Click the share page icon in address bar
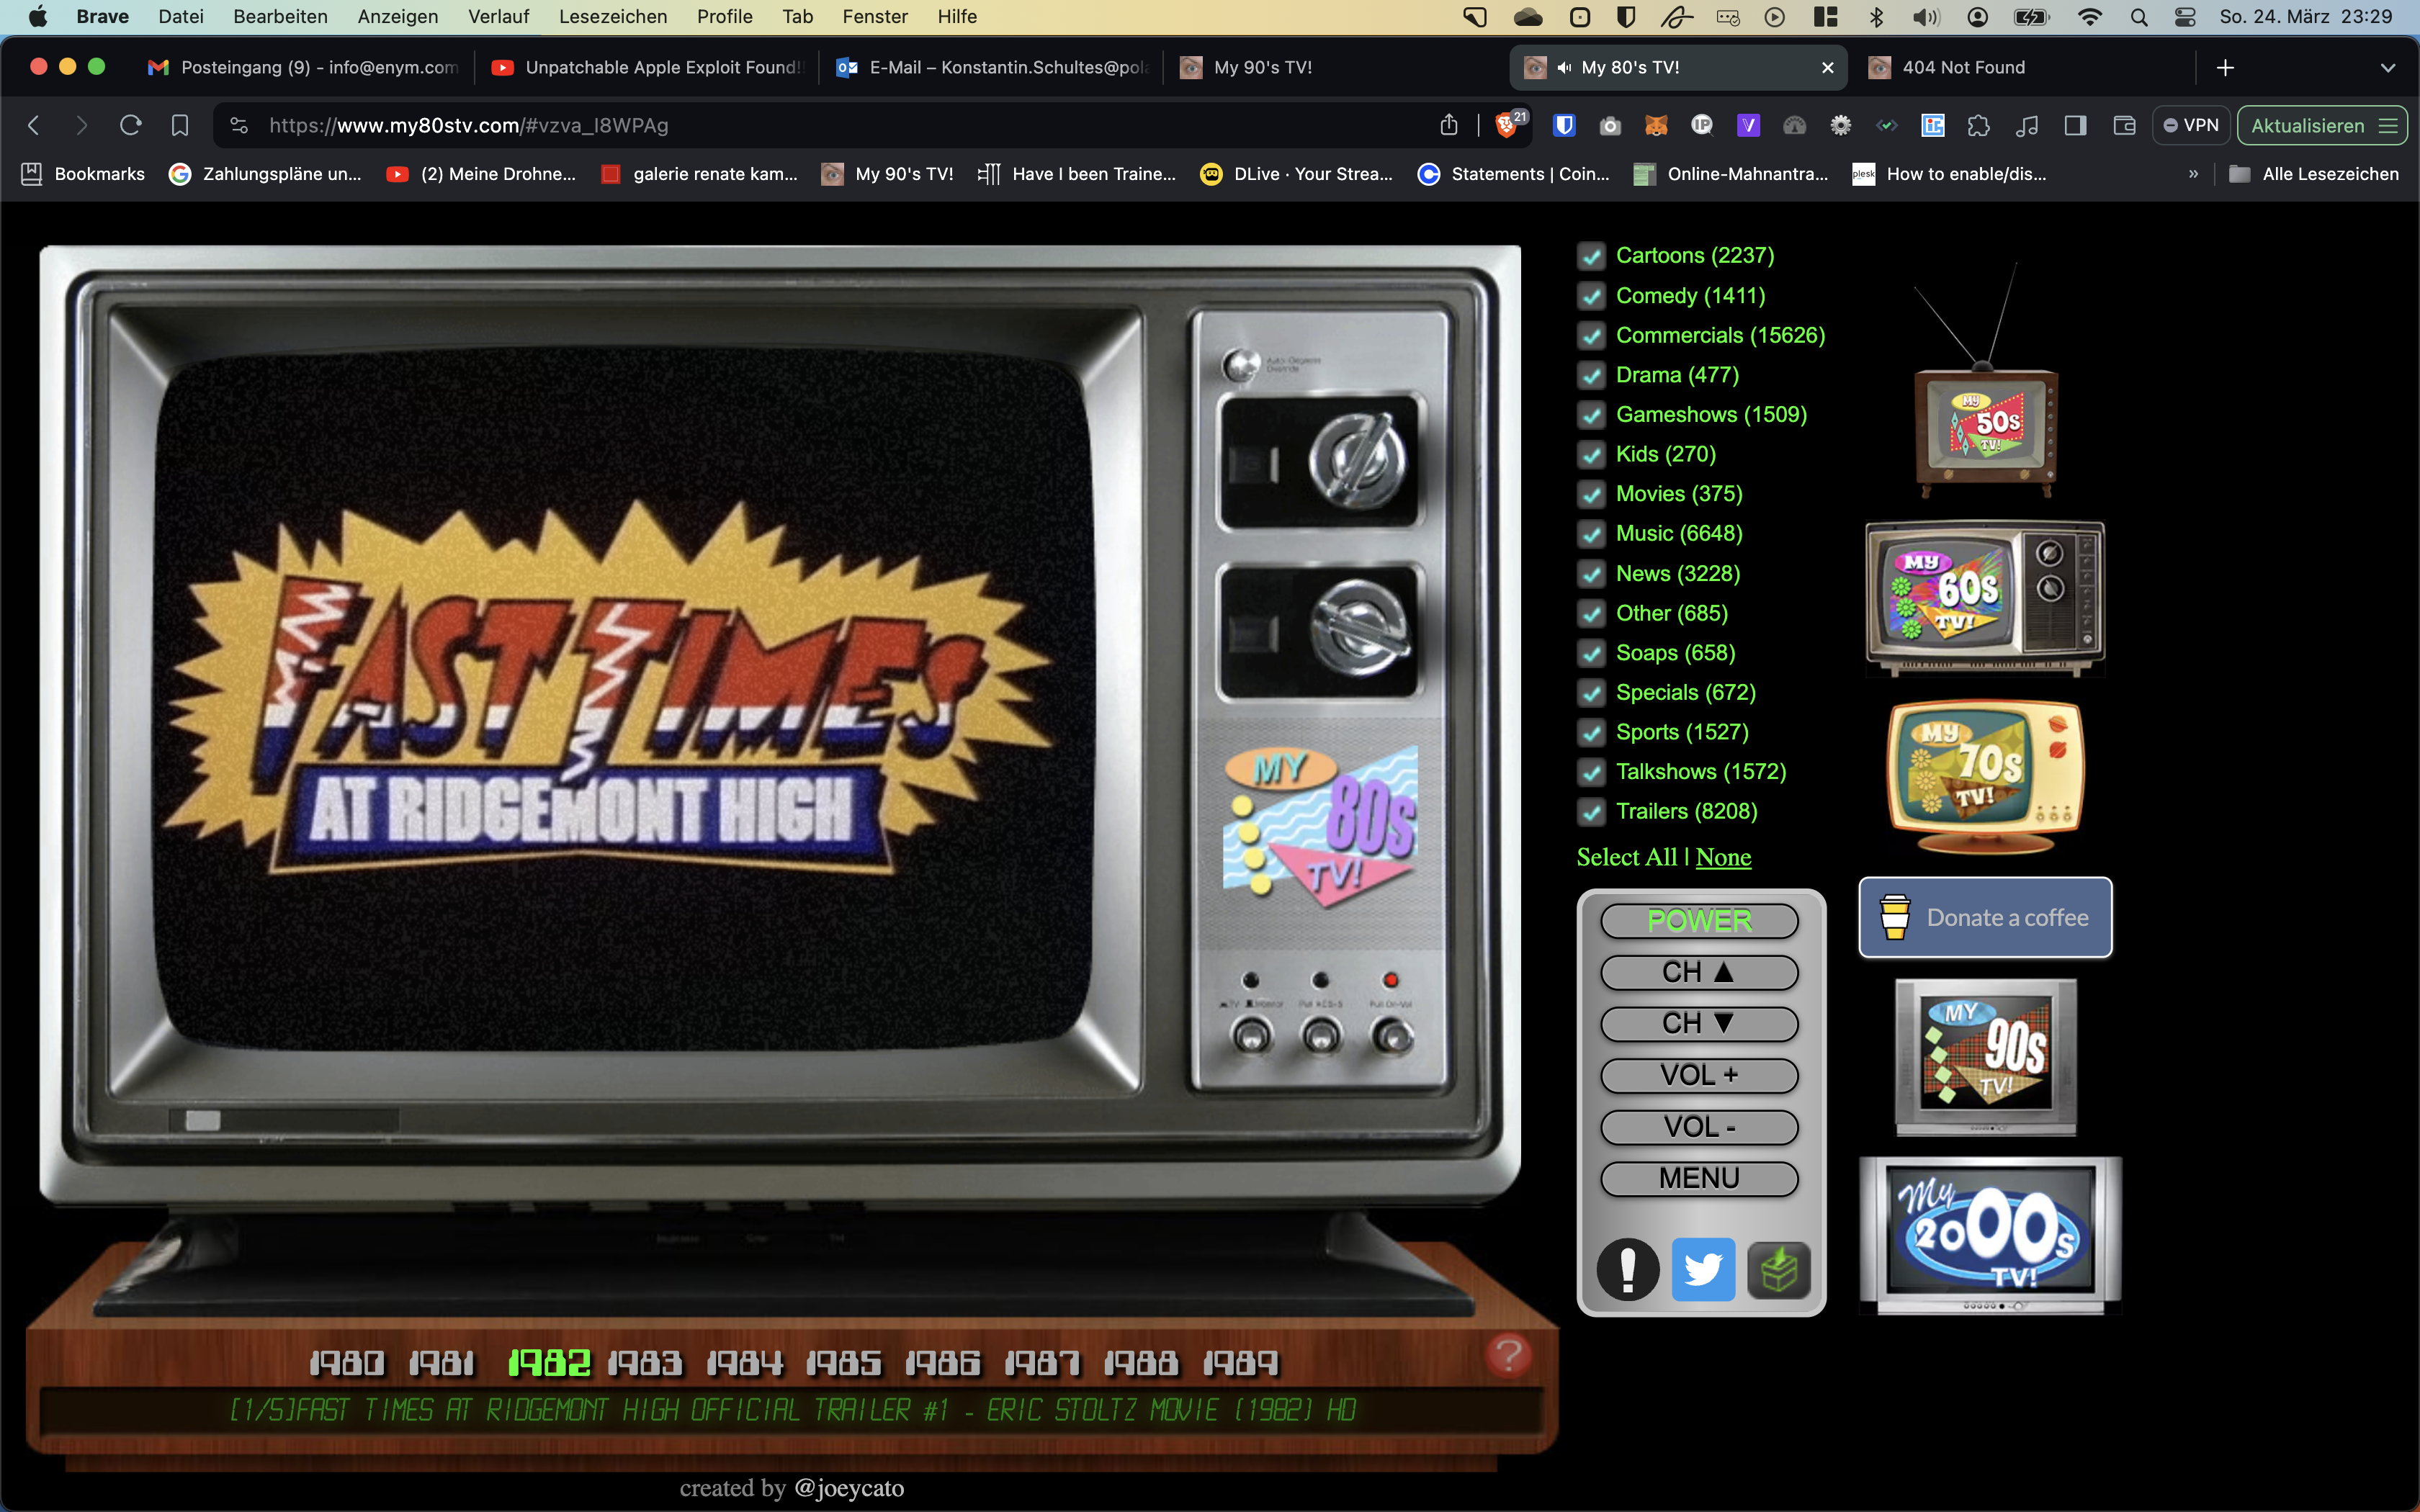 (x=1449, y=125)
